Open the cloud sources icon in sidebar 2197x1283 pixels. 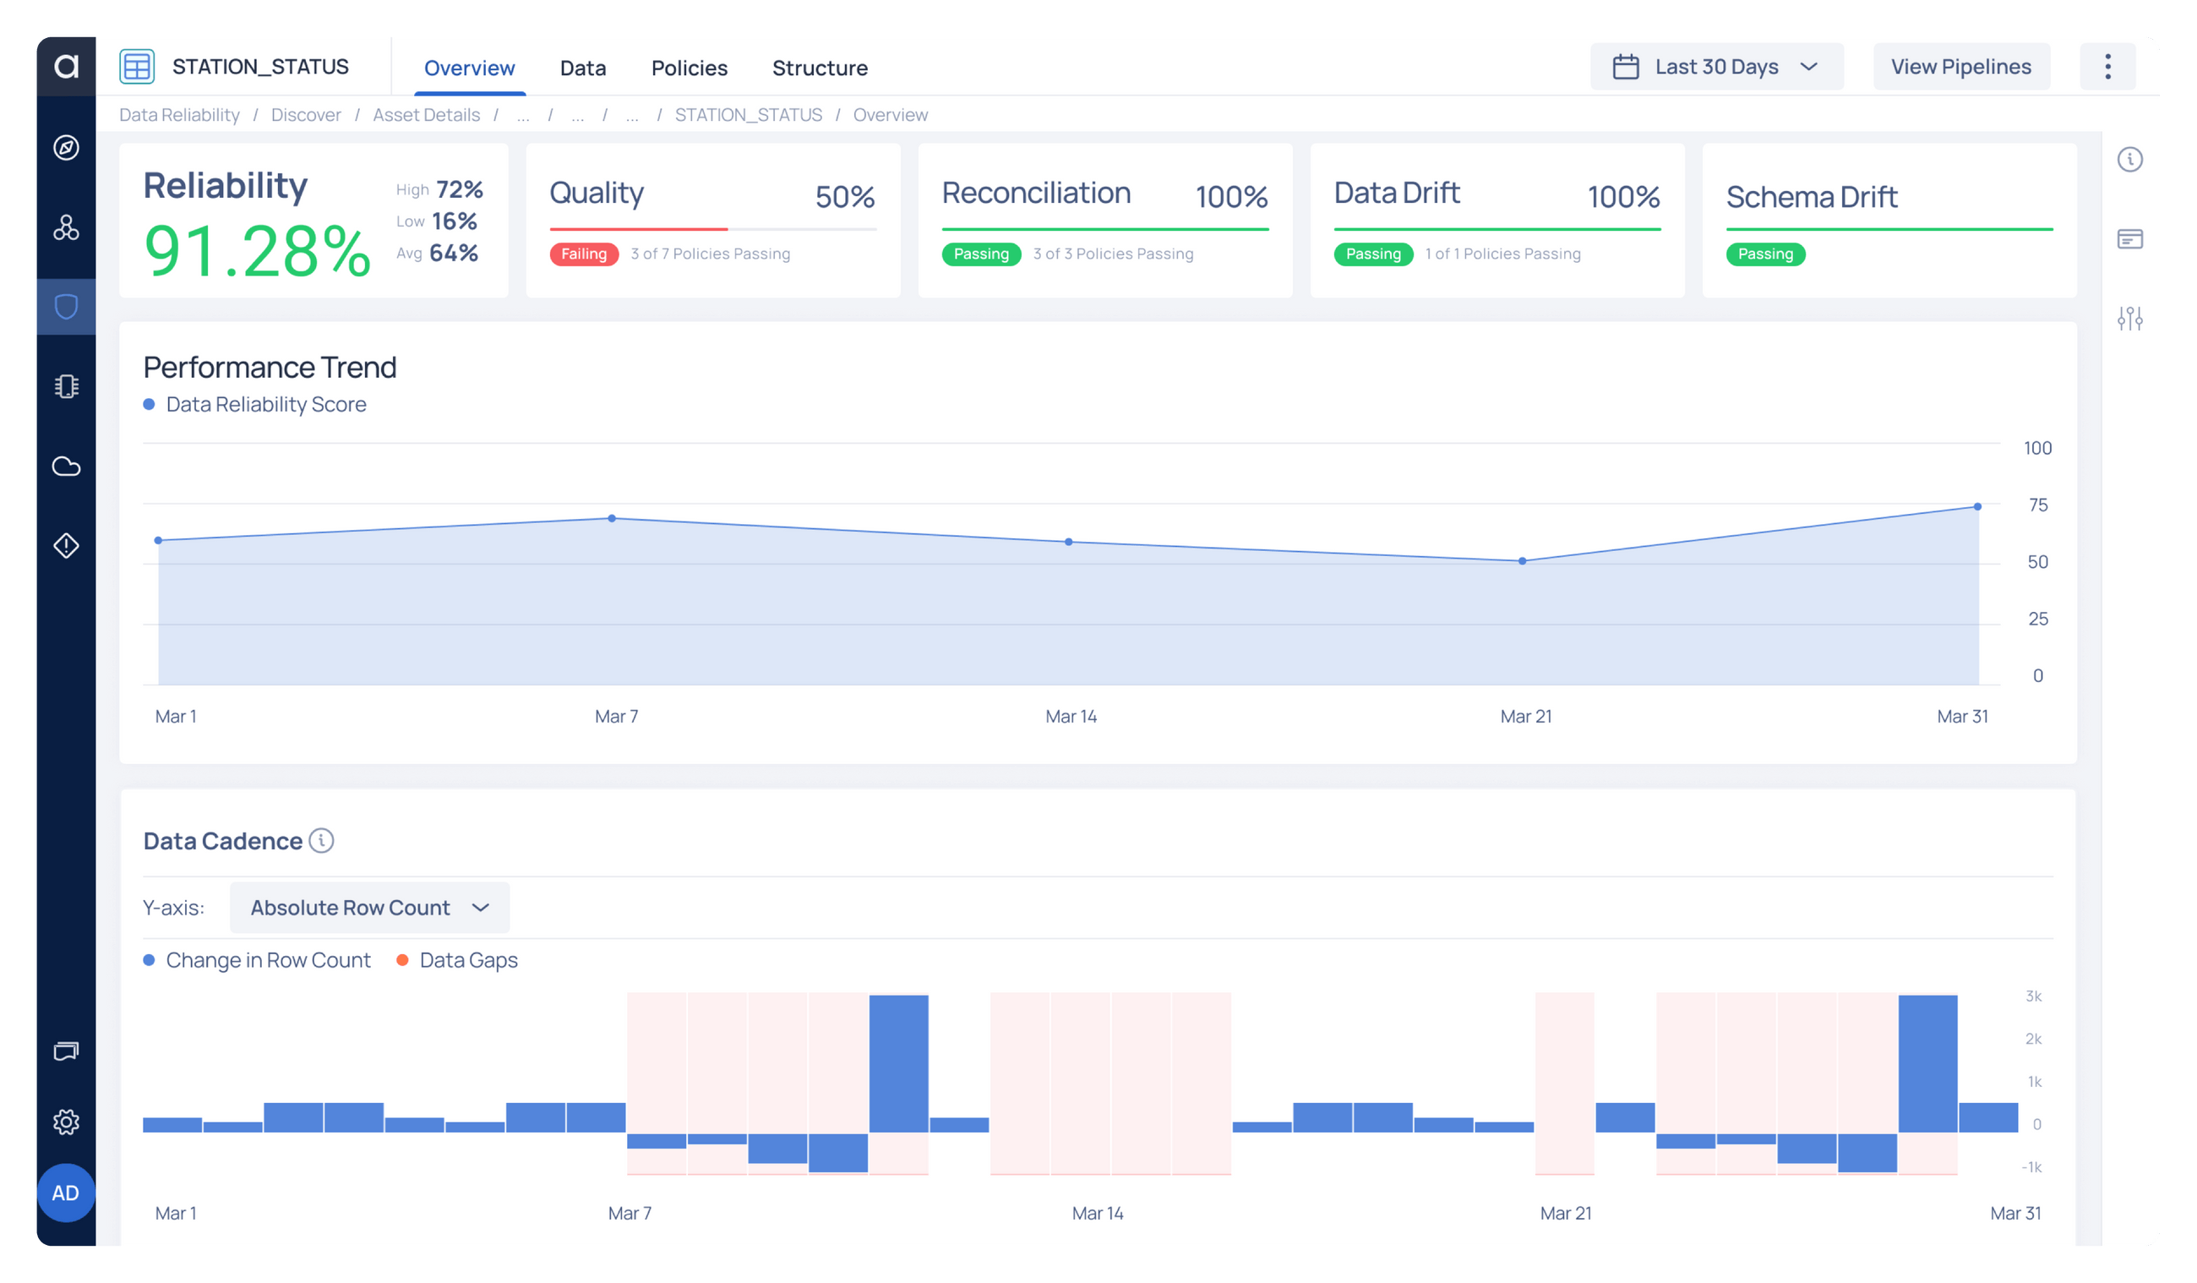click(66, 467)
